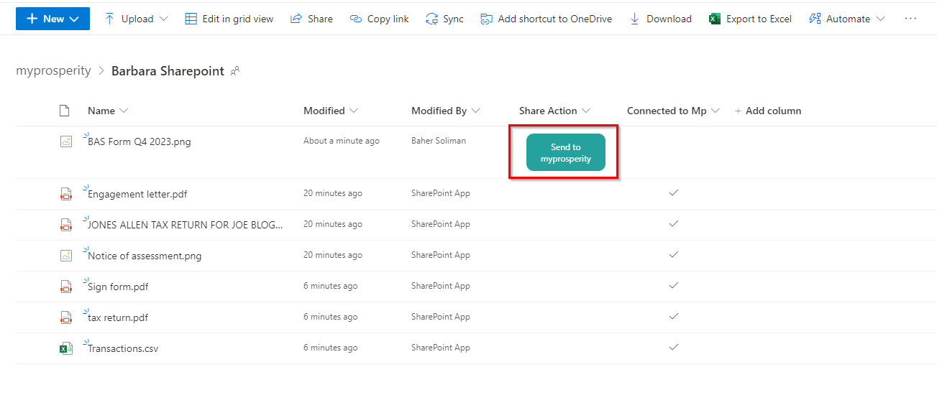This screenshot has width=937, height=418.
Task: Open Engagement letter.pdf
Action: click(137, 194)
